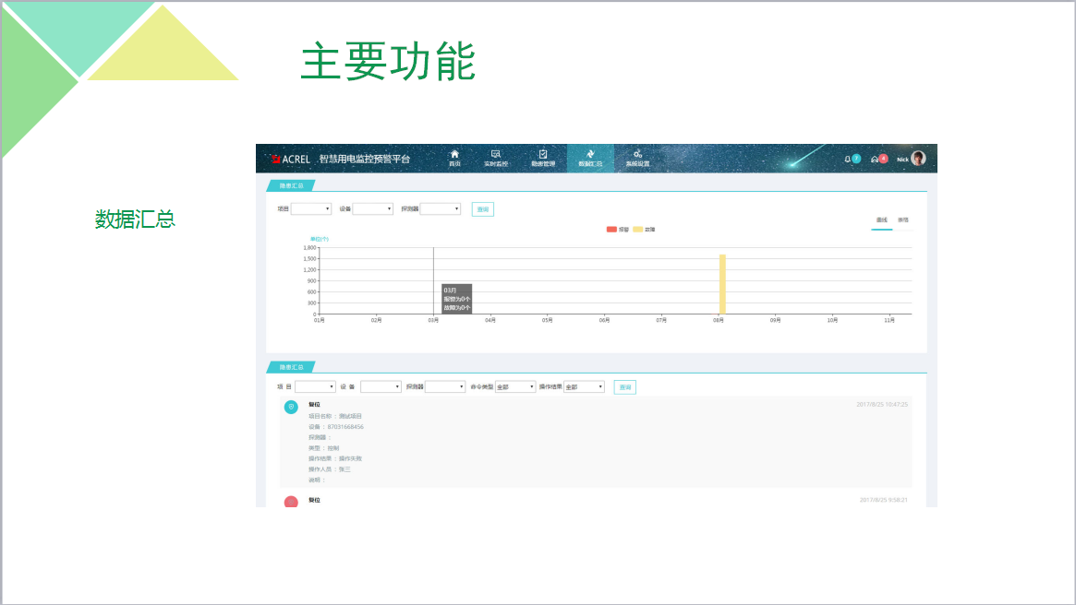Click the teal 复位 record icon

(291, 407)
